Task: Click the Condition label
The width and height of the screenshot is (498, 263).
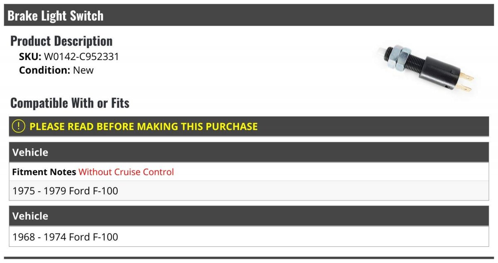Action: [45, 70]
